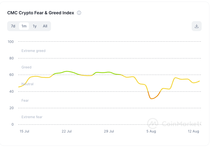Image resolution: width=215 pixels, height=153 pixels.
Task: Click the info icon beside the index title
Action: click(79, 13)
